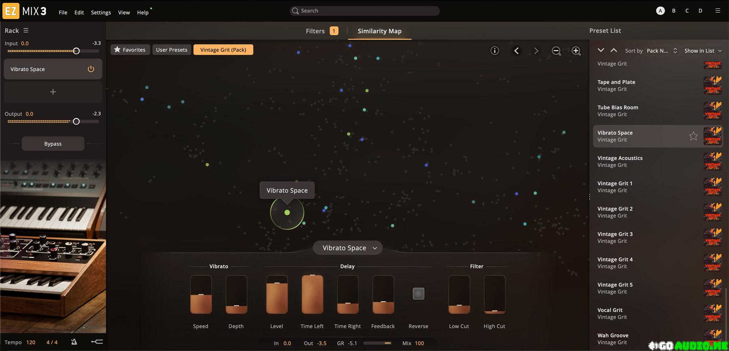729x351 pixels.
Task: Toggle Vibrato Space power button
Action: 91,69
